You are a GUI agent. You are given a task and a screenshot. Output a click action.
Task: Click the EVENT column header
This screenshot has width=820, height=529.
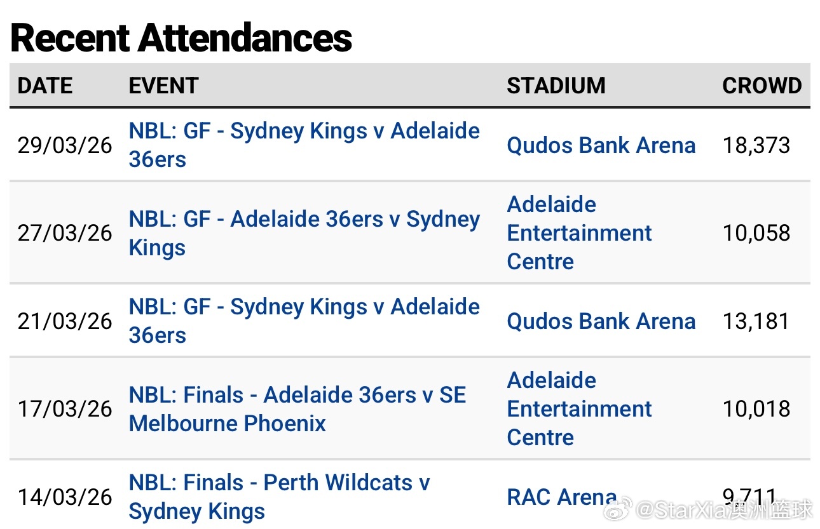163,86
